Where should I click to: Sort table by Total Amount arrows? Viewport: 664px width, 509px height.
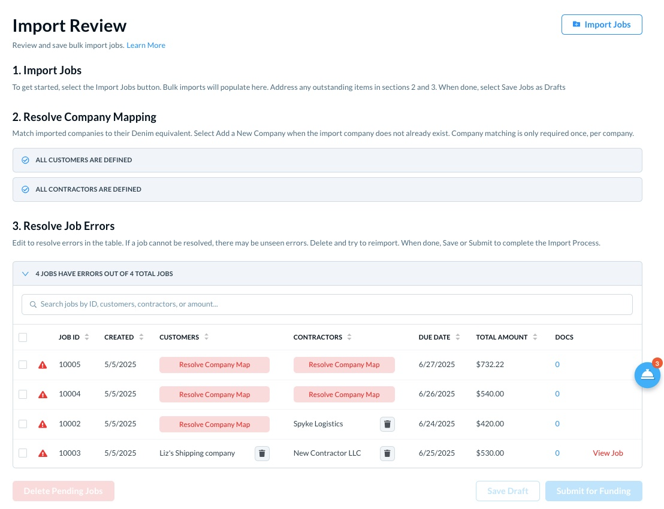535,337
